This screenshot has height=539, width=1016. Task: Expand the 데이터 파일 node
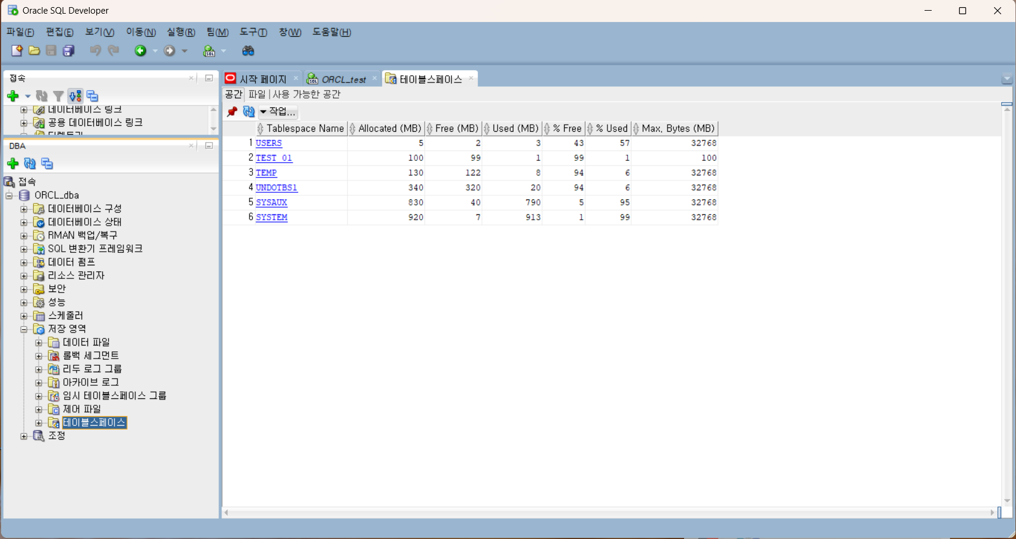pyautogui.click(x=39, y=343)
